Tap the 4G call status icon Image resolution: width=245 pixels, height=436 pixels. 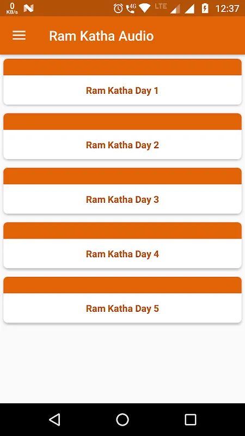tap(131, 8)
